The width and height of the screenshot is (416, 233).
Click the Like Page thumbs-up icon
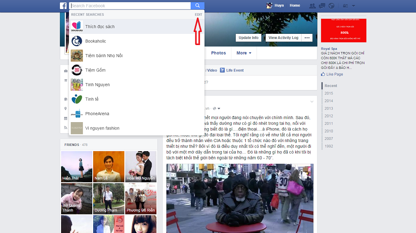click(323, 74)
